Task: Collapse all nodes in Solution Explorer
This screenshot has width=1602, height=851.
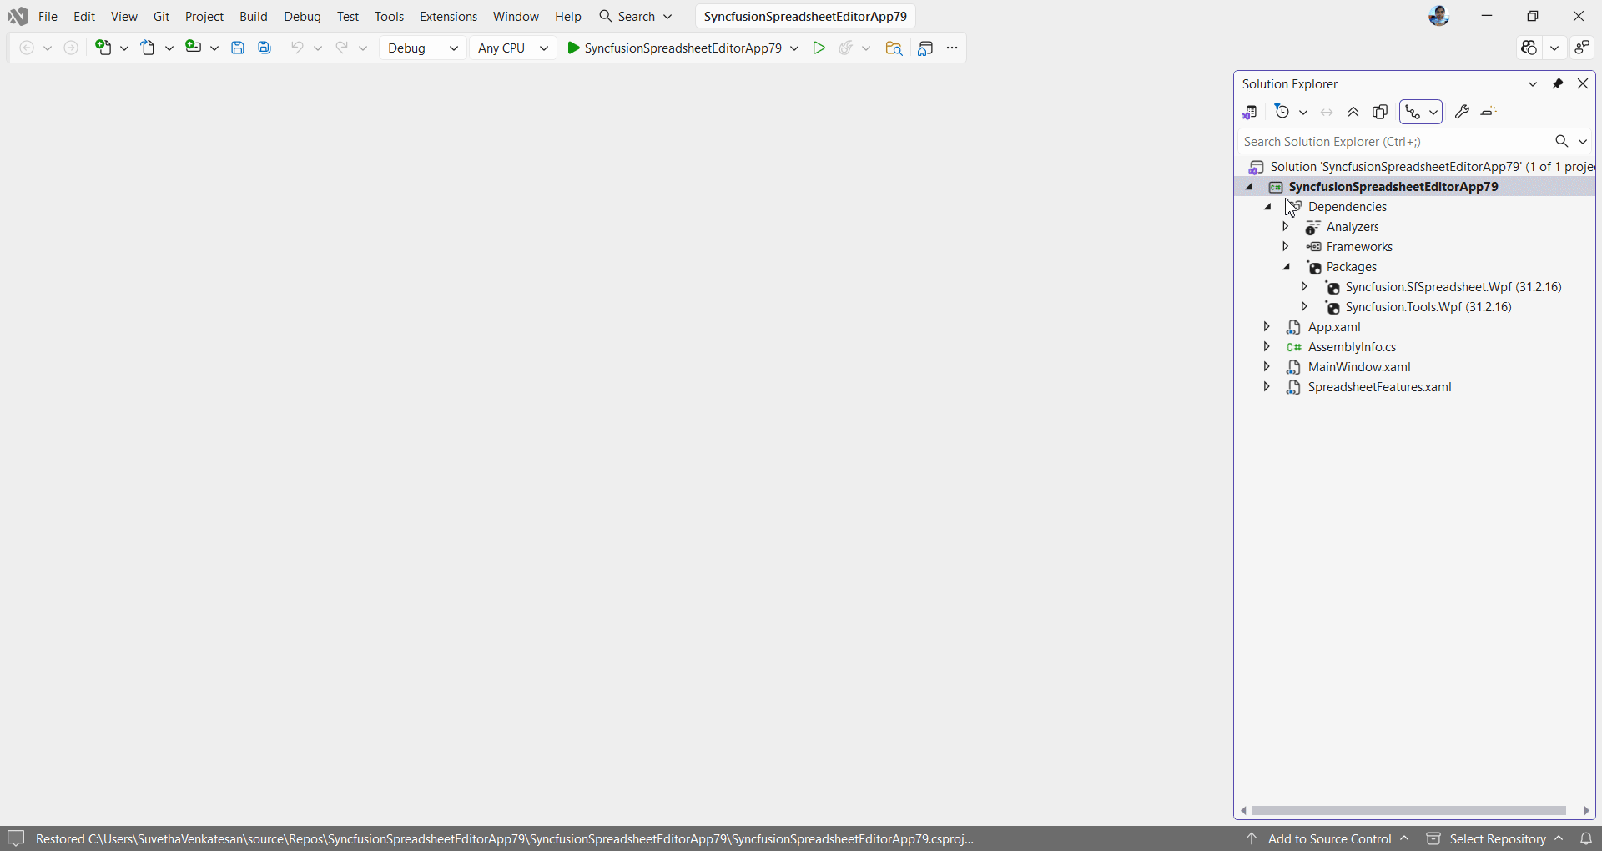Action: pos(1353,112)
